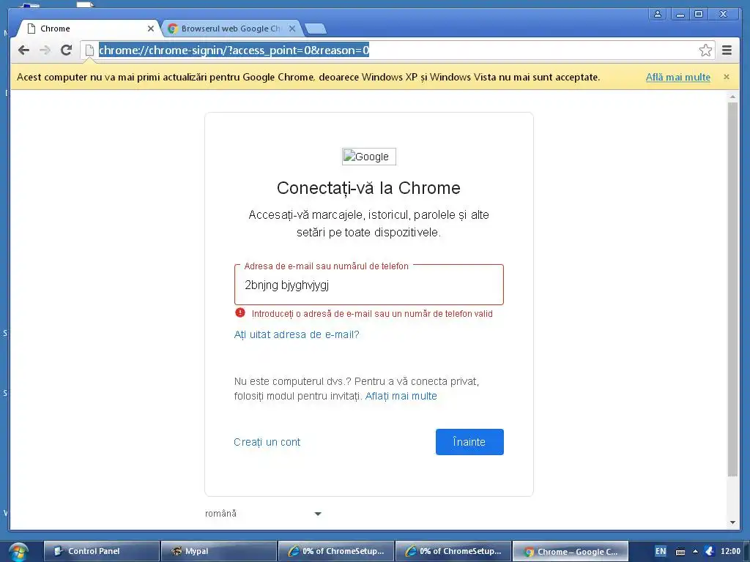Click the 12:00 taskbar clock
Screen dimensions: 750x562
point(730,552)
